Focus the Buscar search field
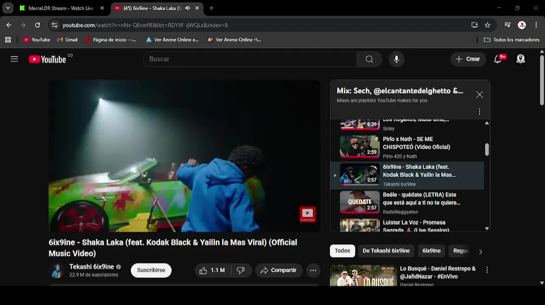 coord(250,59)
